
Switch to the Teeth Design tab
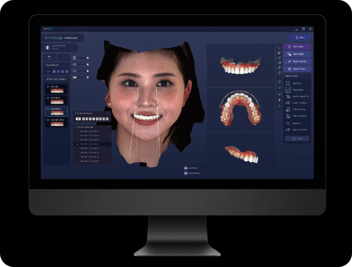(x=71, y=38)
